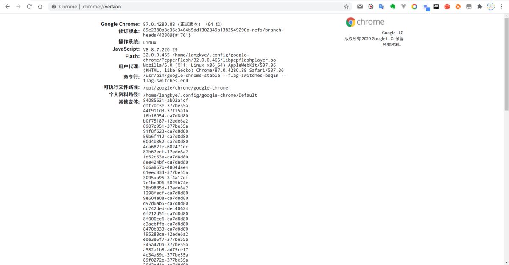This screenshot has height=265, width=509.
Task: Click the Chrome logo next to the page title
Action: coord(54,6)
